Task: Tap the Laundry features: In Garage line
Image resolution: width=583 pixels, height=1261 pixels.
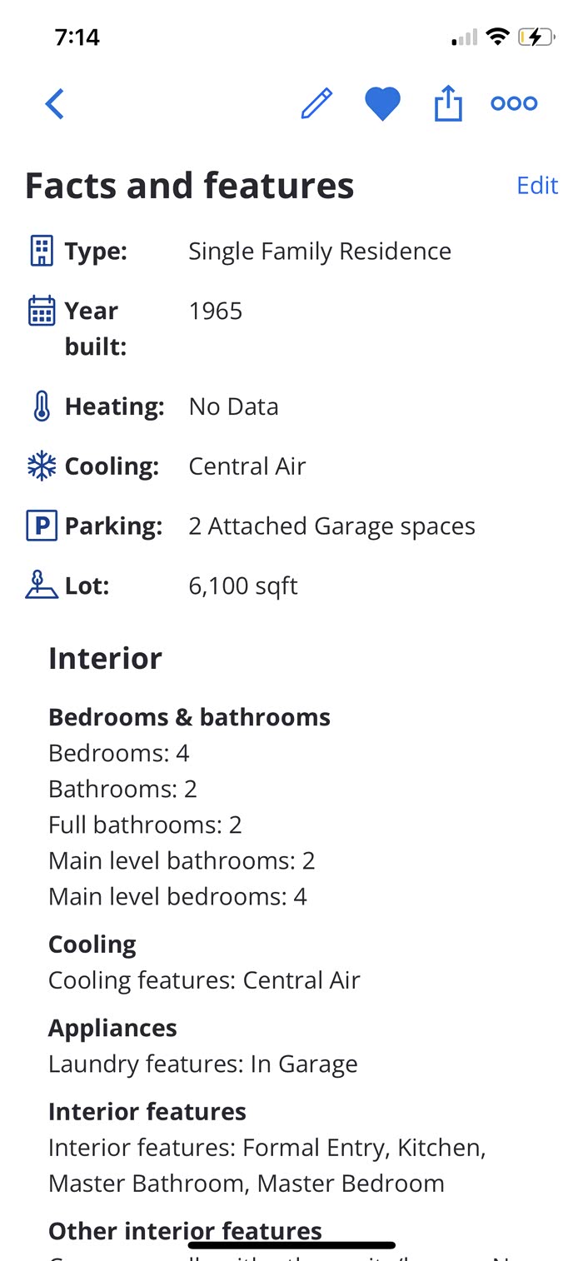Action: pos(203,1064)
